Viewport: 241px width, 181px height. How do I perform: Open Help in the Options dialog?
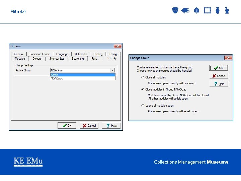[x=111, y=125]
